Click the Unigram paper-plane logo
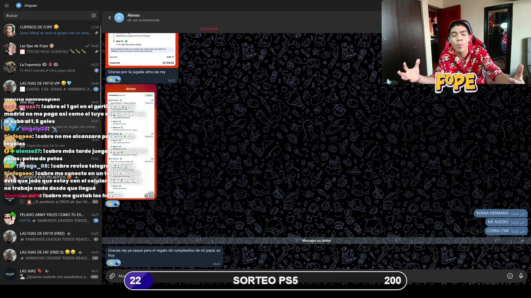 click(x=19, y=5)
